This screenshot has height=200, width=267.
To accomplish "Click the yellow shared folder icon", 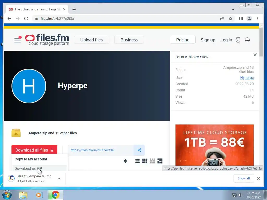I will 16,133.
